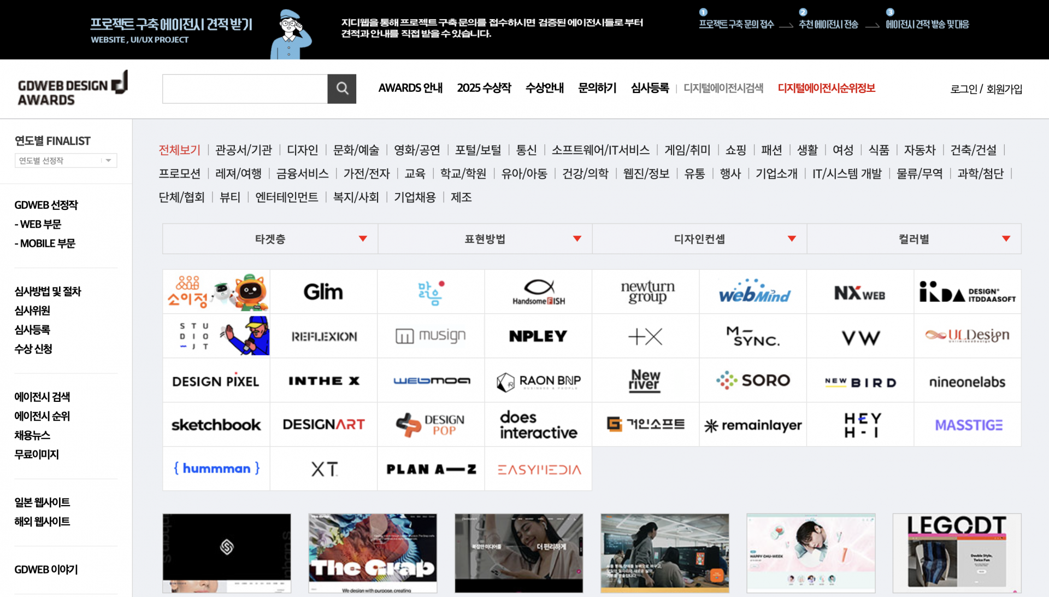The image size is (1049, 597).
Task: Open the RAON BNP agency logo
Action: tap(538, 381)
